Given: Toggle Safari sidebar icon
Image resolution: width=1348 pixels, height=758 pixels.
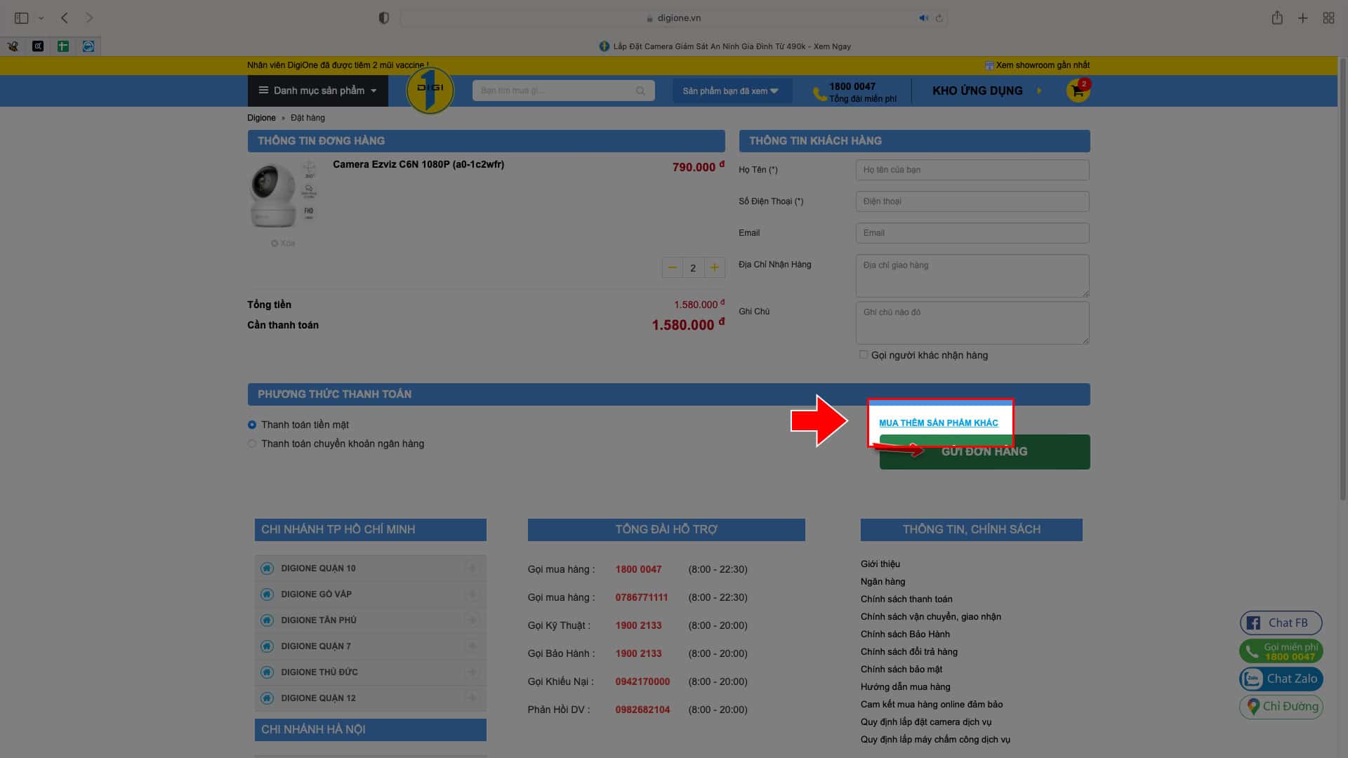Looking at the screenshot, I should coord(21,18).
